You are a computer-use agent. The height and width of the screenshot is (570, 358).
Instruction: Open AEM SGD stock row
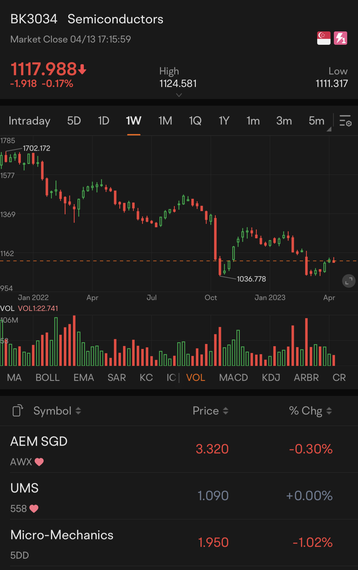click(x=179, y=449)
